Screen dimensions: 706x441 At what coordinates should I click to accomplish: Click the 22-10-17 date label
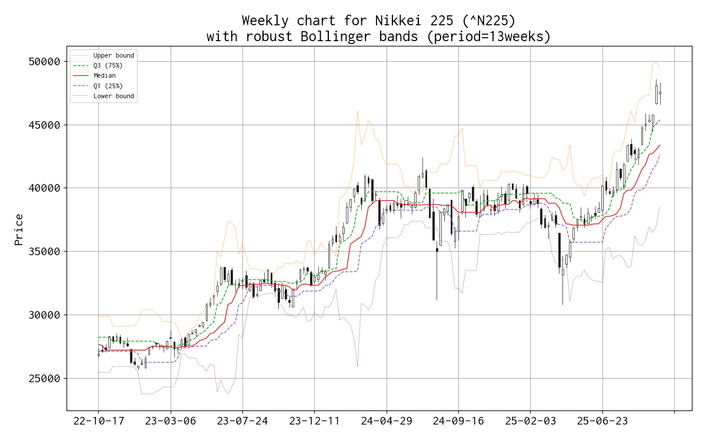click(x=98, y=422)
